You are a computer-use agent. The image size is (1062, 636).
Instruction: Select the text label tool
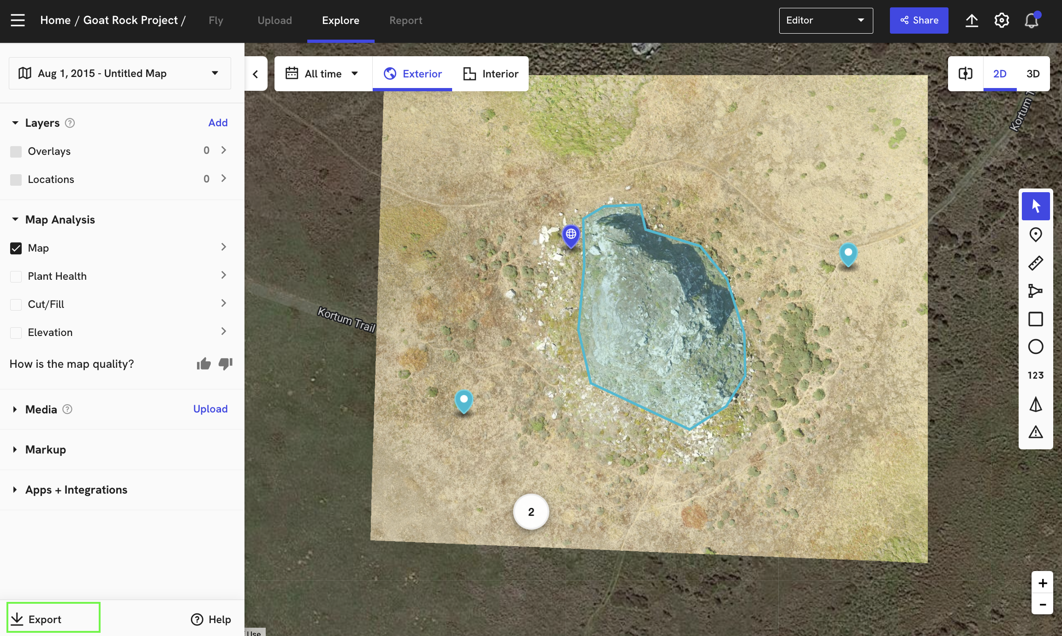[1035, 376]
